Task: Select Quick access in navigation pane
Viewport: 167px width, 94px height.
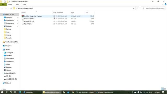Action: (x=9, y=14)
